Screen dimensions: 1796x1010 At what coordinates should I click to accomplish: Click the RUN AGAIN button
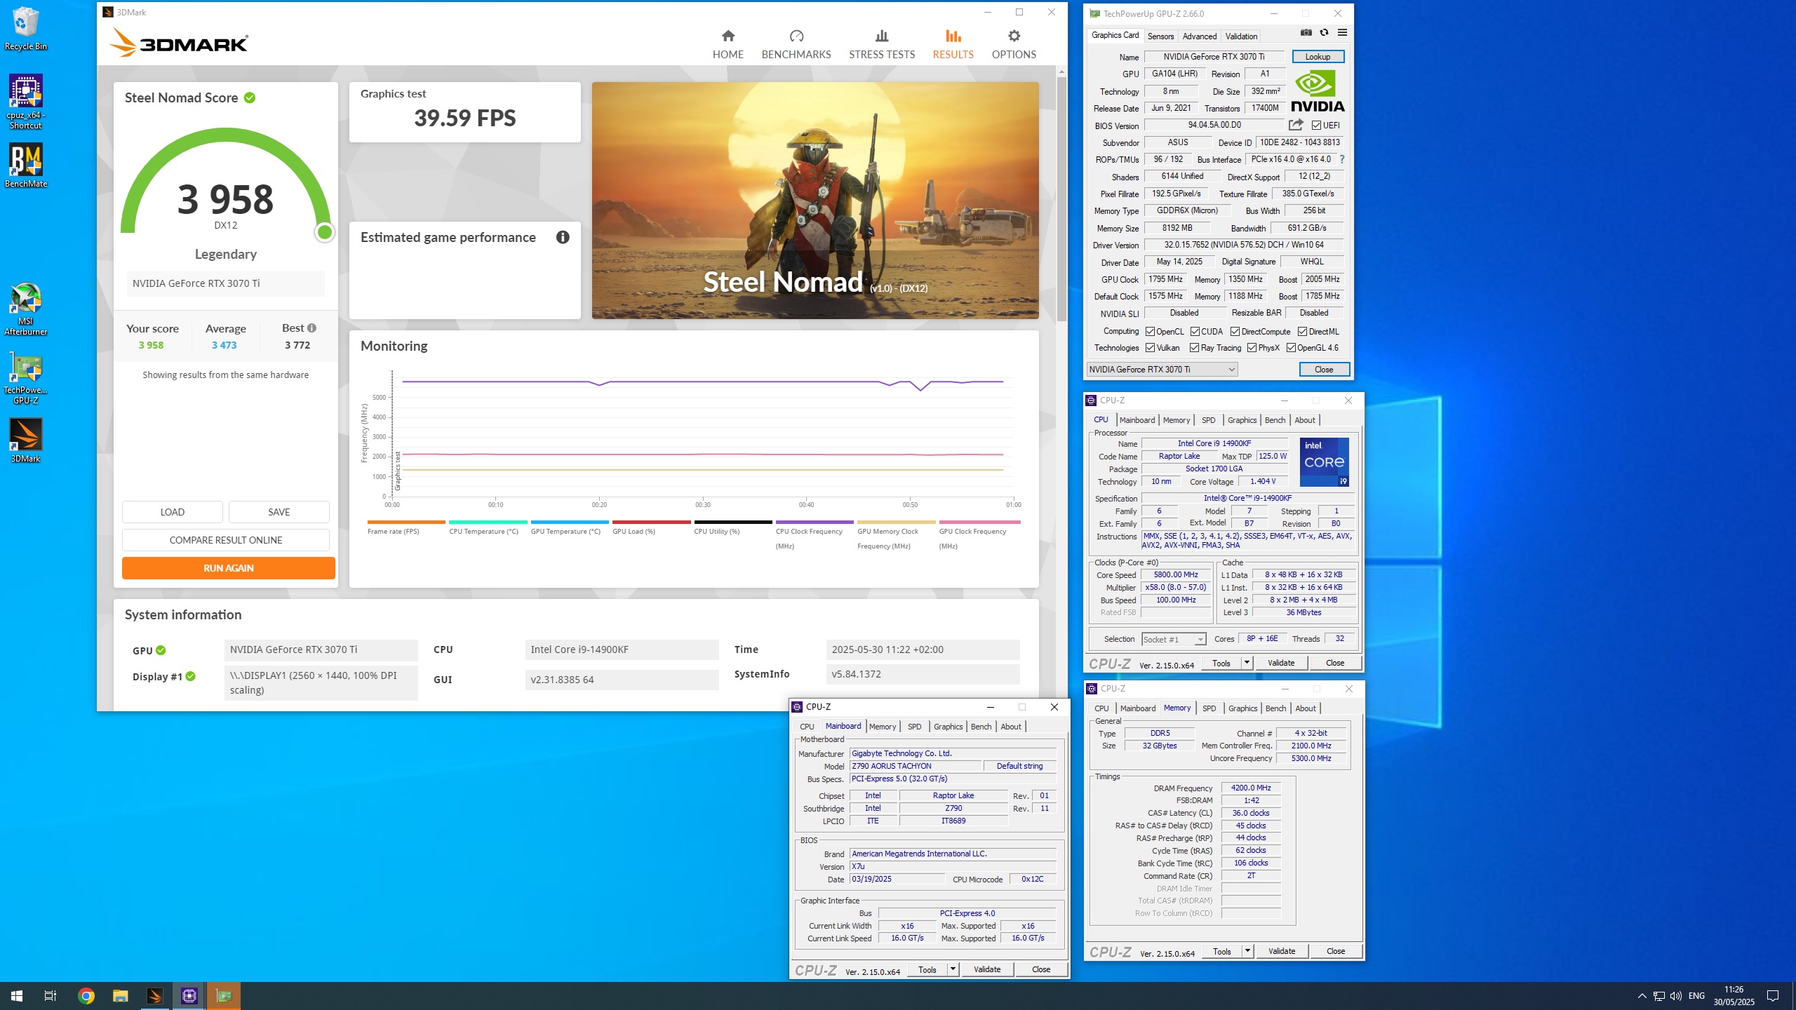click(x=228, y=568)
